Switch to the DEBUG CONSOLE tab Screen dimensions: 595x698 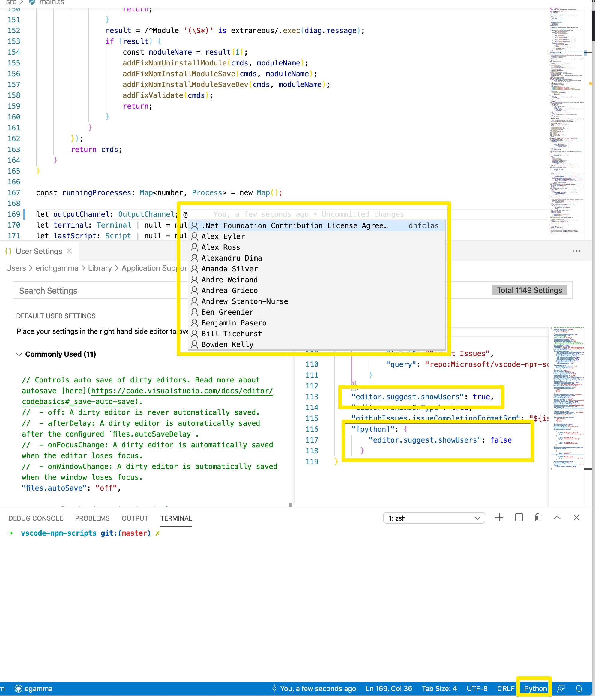point(35,518)
